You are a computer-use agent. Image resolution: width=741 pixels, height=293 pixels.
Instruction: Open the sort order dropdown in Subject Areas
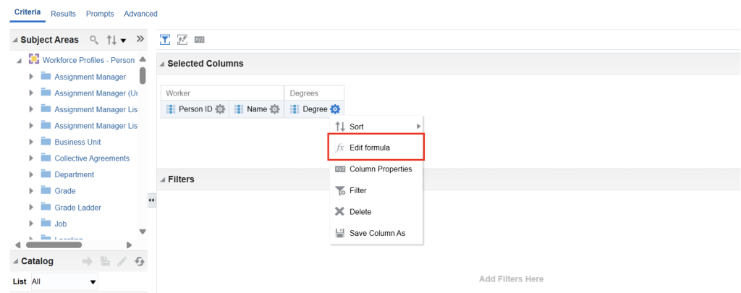tap(117, 40)
